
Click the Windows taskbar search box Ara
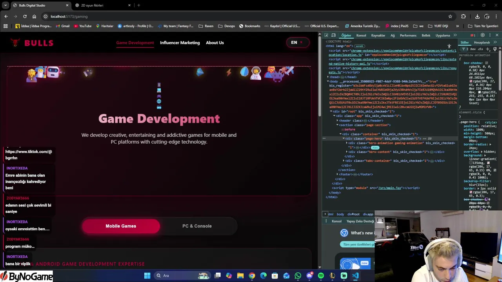point(182,276)
